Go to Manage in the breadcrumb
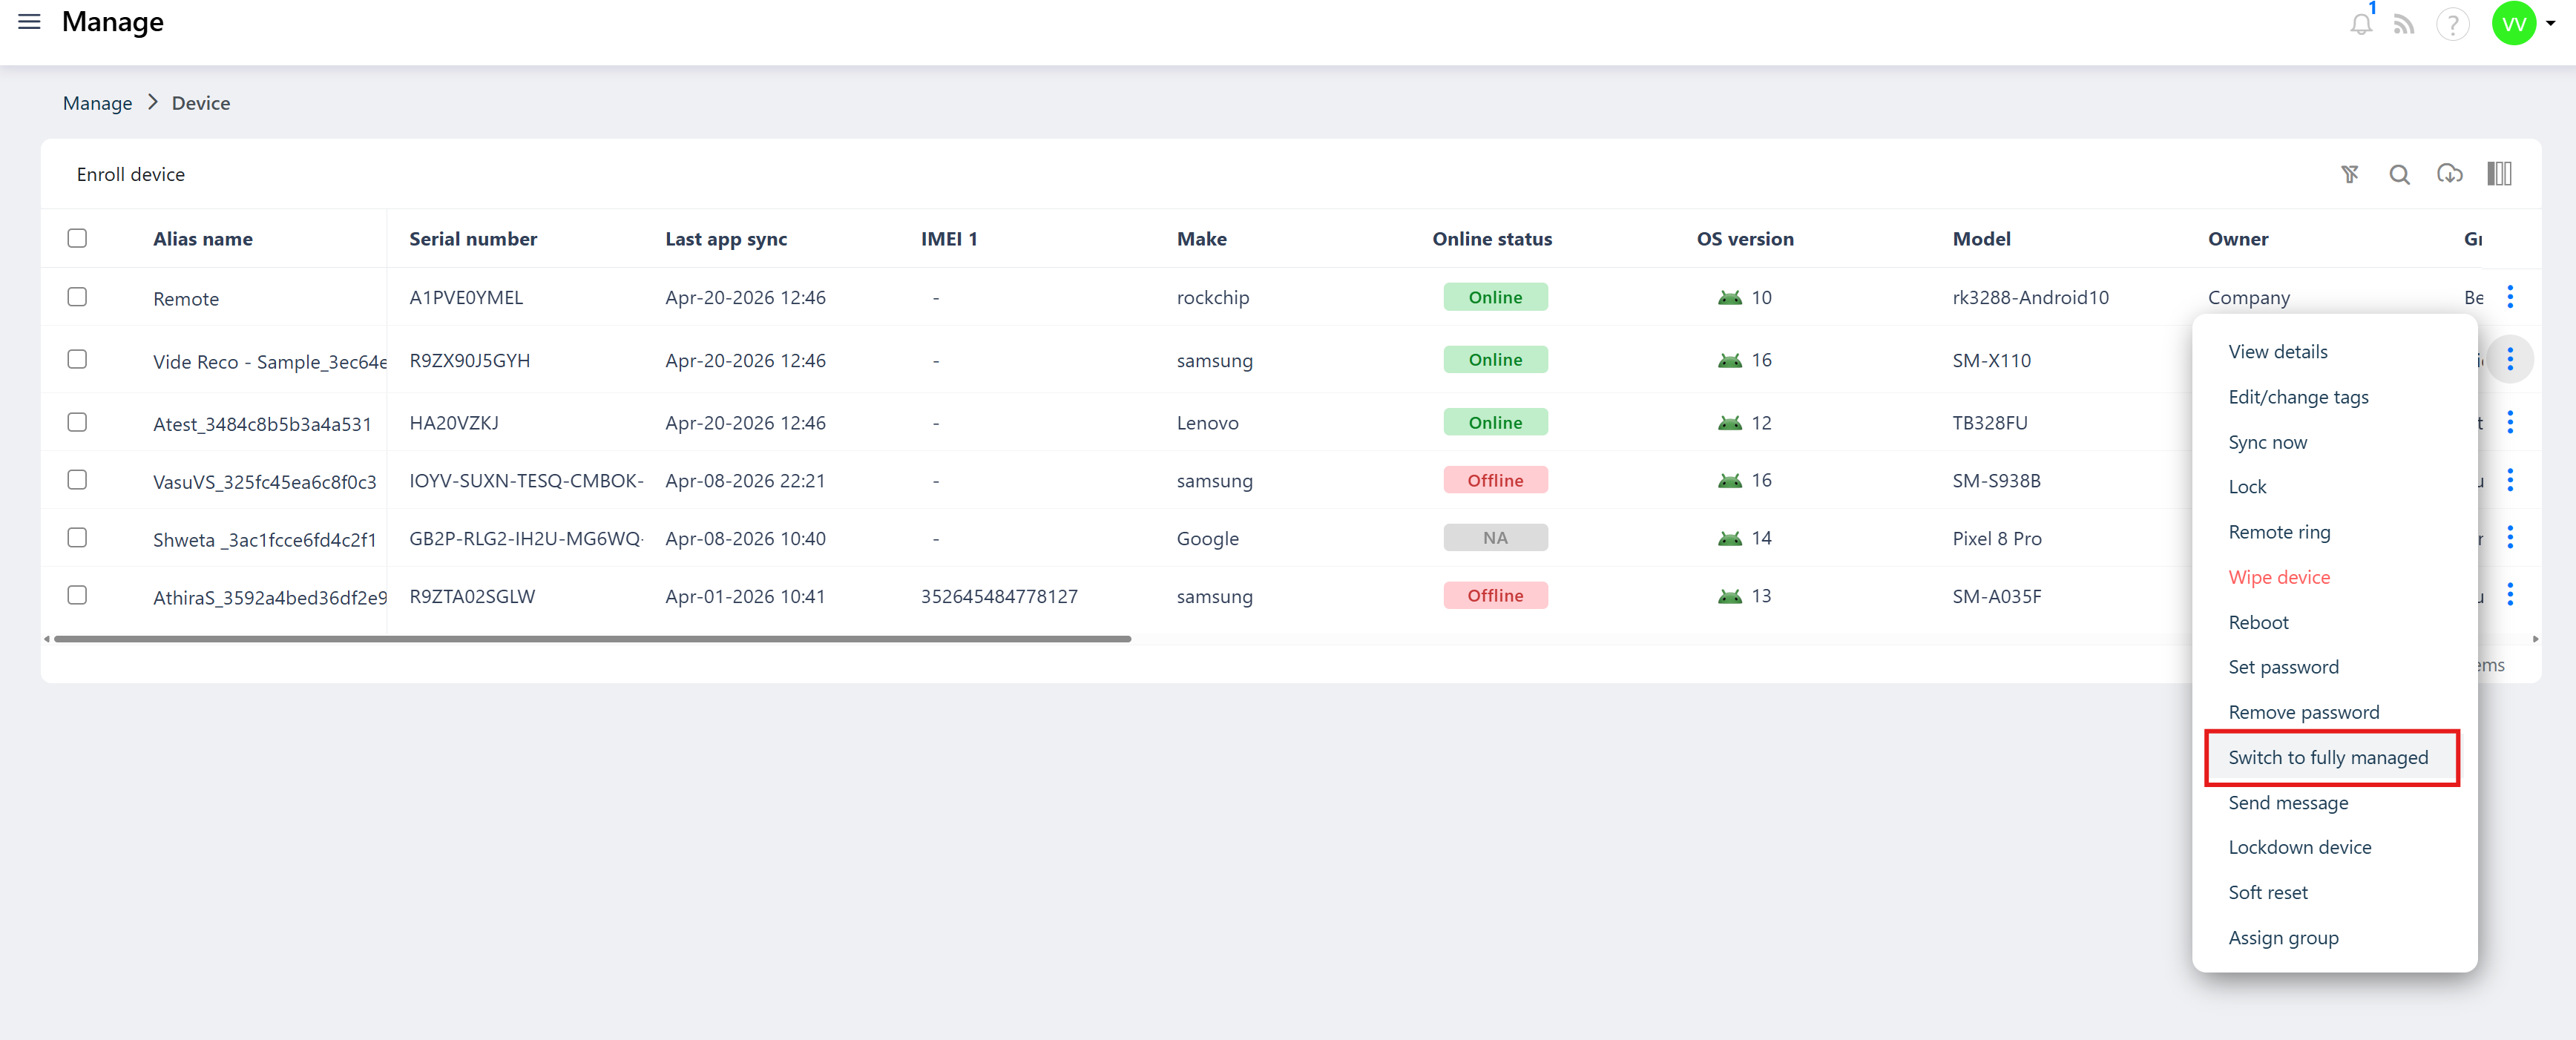Viewport: 2576px width, 1040px height. point(97,103)
